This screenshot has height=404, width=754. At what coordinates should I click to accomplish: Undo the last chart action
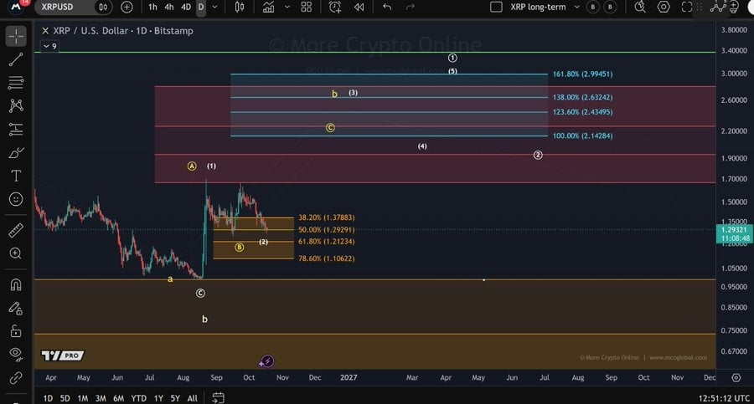387,8
